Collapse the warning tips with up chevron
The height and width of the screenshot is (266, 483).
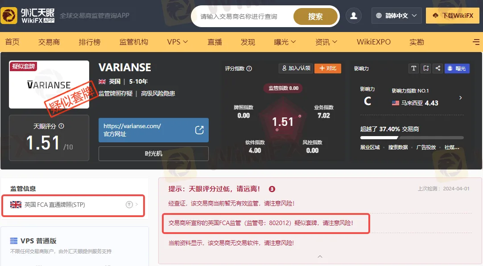pyautogui.click(x=320, y=257)
